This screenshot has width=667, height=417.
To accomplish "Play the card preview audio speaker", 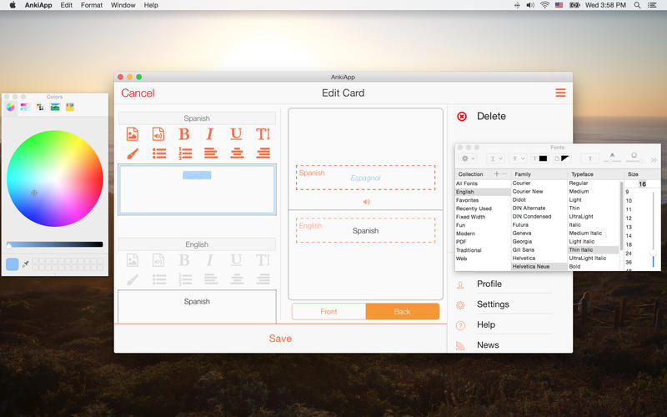I will [x=365, y=202].
